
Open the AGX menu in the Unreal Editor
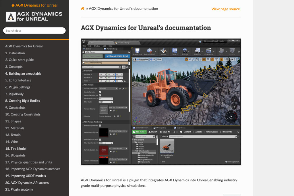105,46
